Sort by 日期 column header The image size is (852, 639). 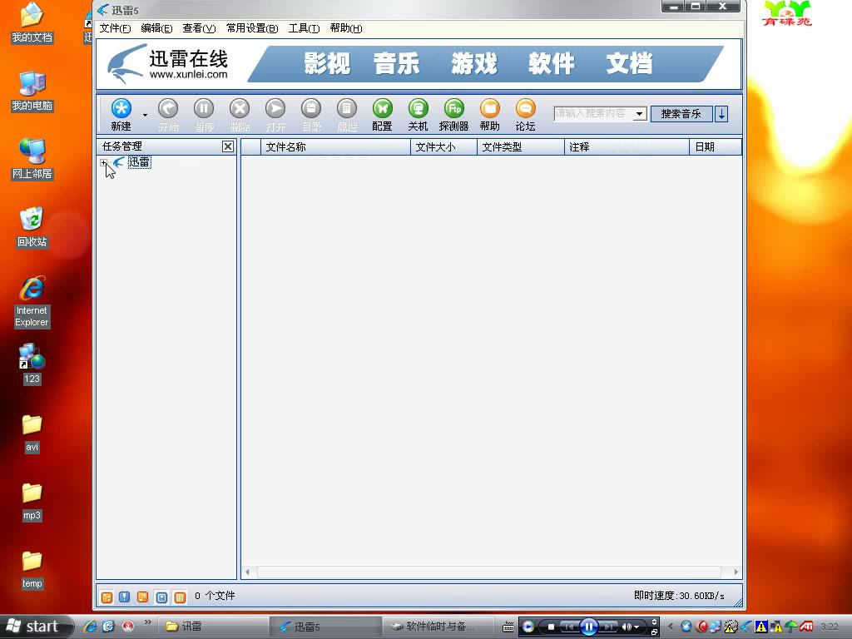(x=716, y=146)
